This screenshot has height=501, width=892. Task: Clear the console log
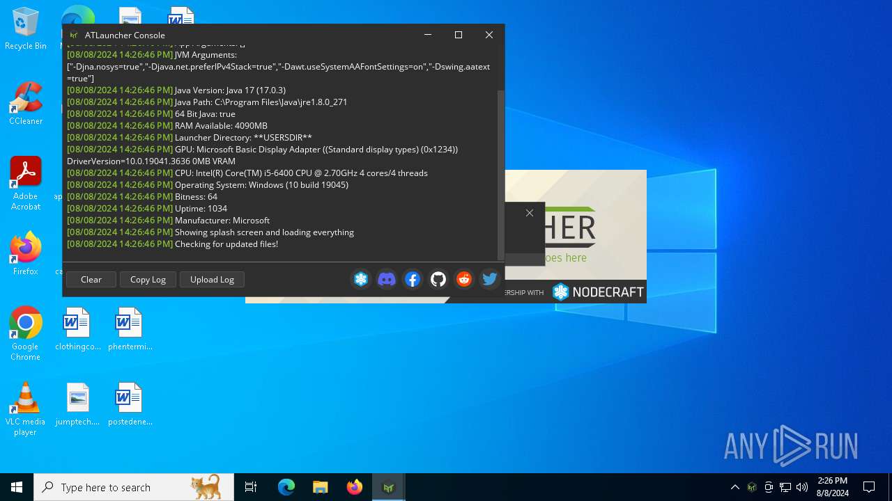(91, 279)
